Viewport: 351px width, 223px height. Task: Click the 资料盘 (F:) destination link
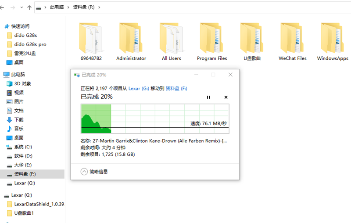(176, 88)
